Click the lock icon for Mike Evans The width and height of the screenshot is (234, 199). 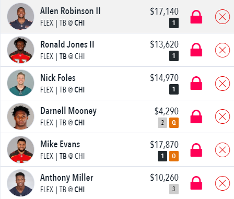point(196,150)
